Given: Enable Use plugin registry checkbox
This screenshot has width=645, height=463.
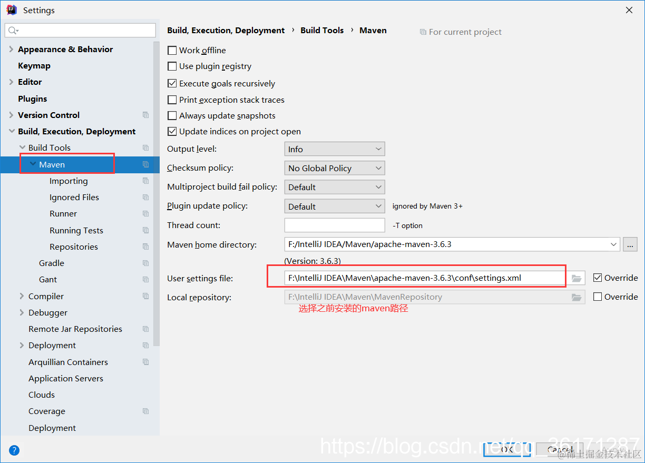Looking at the screenshot, I should coord(172,66).
